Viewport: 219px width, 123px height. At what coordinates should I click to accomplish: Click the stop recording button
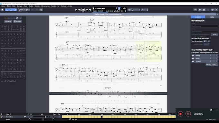(180, 114)
